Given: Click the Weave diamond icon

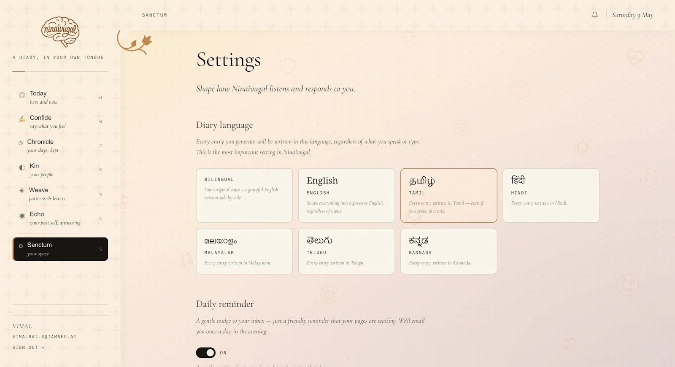Looking at the screenshot, I should click(22, 190).
